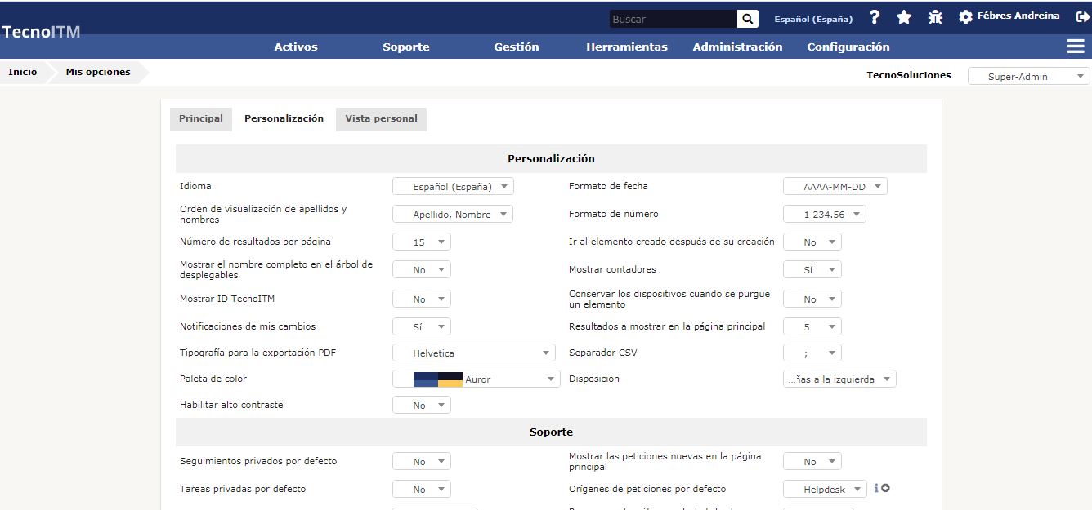Toggle the Mostrar contadores Sí/No selector
The width and height of the screenshot is (1092, 510).
[812, 269]
